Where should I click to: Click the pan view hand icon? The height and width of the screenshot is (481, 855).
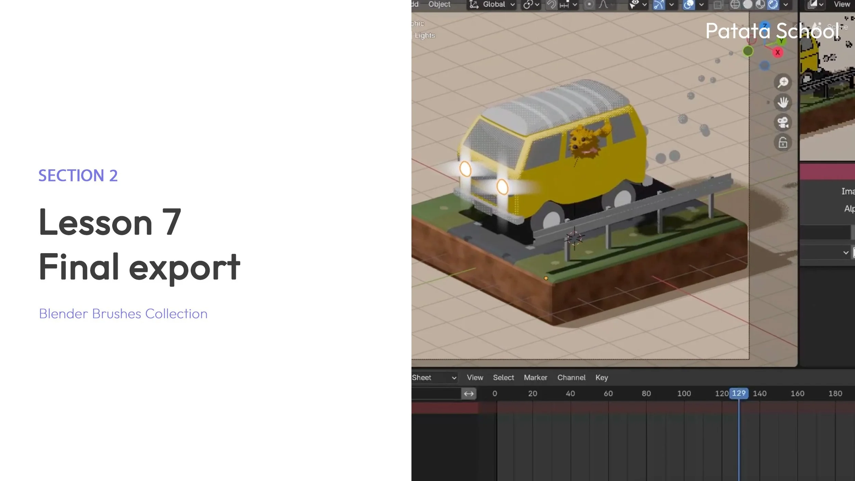tap(783, 102)
